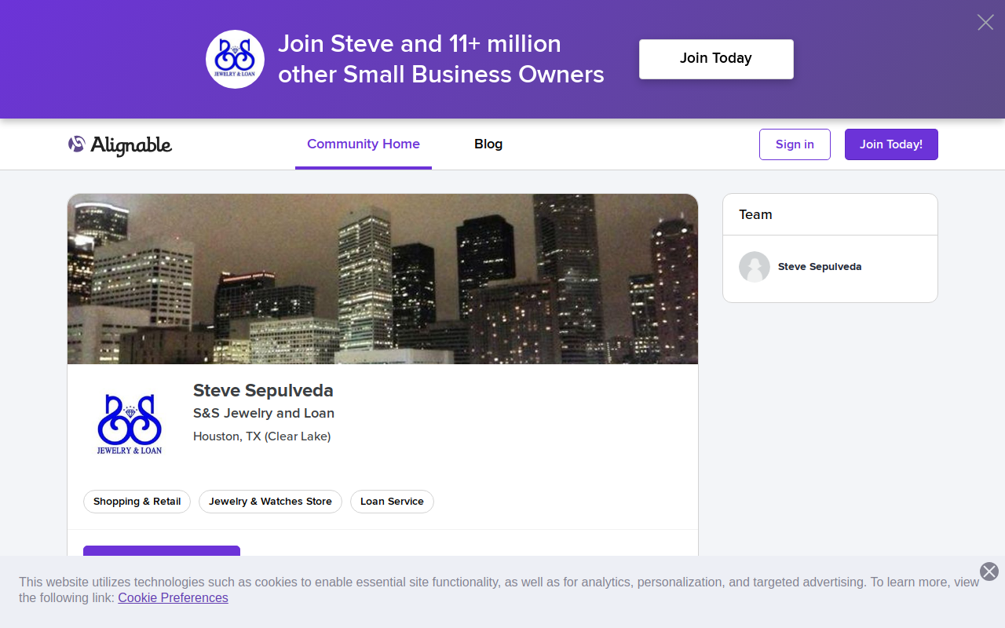Click the Houston skyline cover photo
The height and width of the screenshot is (628, 1005).
coord(382,279)
